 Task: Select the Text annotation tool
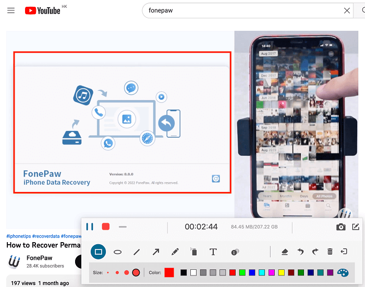pyautogui.click(x=213, y=252)
